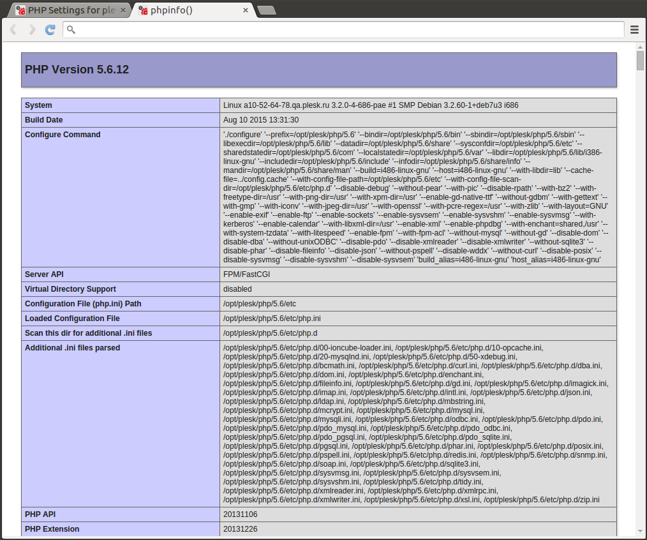Click the scrollbar down arrow
This screenshot has width=647, height=540.
click(x=641, y=531)
